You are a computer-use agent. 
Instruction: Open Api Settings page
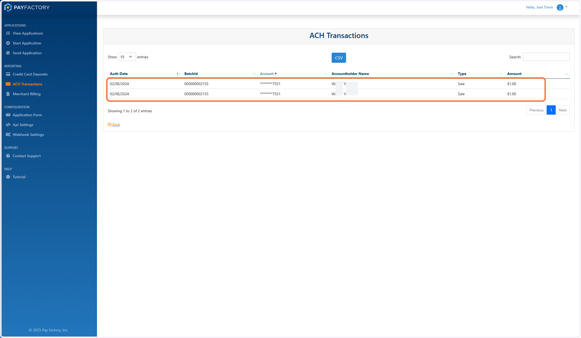[23, 125]
